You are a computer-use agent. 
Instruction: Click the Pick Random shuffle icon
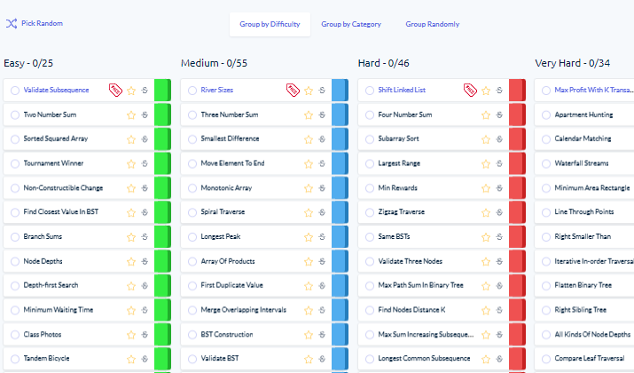coord(12,23)
